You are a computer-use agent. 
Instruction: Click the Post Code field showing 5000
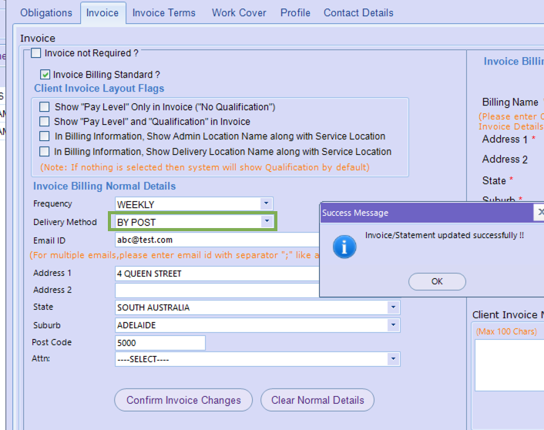point(160,342)
